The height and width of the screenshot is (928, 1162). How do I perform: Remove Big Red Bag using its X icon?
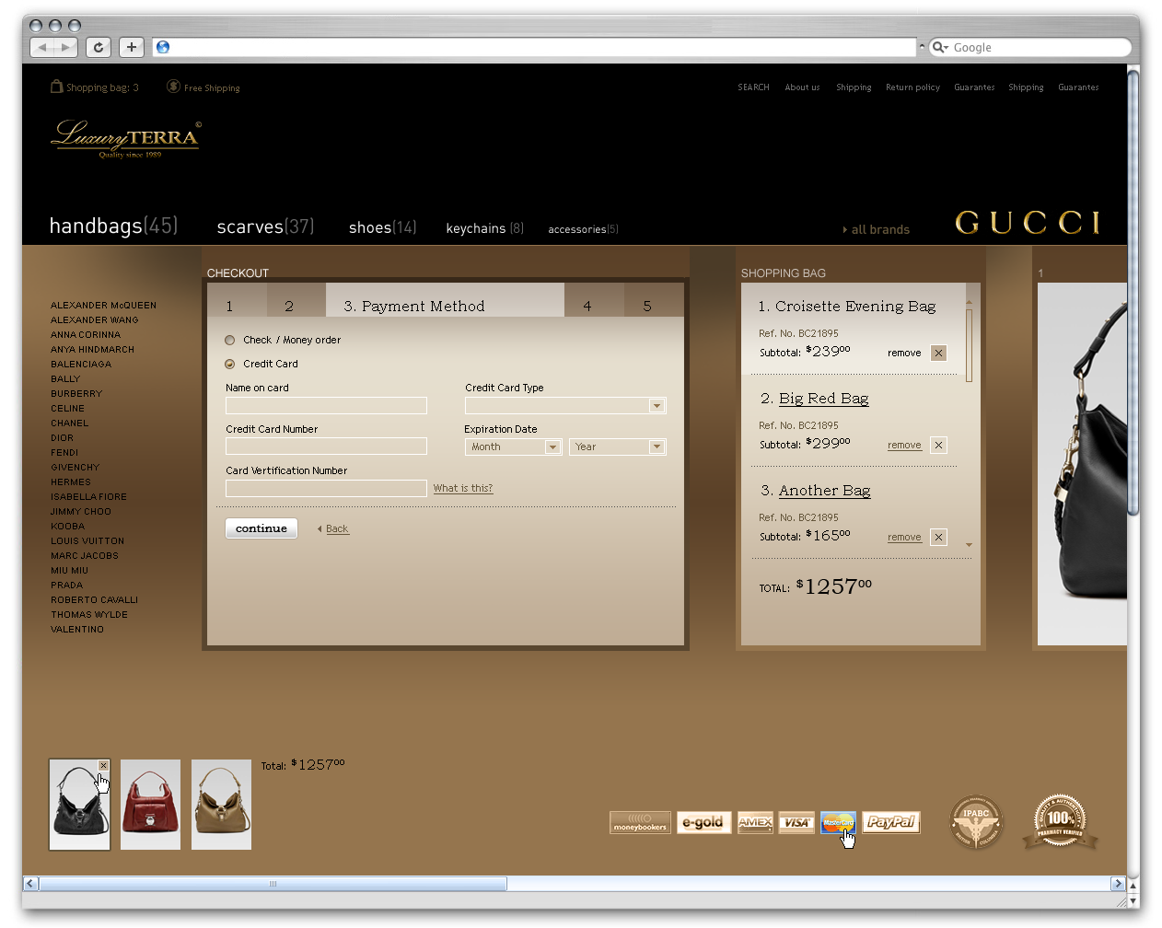pyautogui.click(x=938, y=445)
